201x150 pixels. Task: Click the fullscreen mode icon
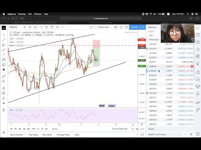(121, 27)
